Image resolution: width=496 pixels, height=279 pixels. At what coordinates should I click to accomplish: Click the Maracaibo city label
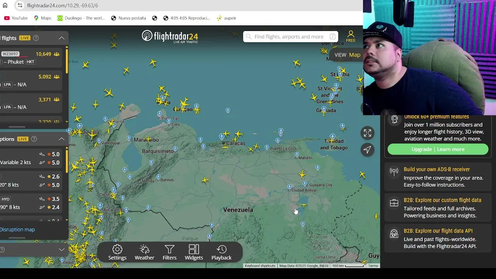click(146, 139)
